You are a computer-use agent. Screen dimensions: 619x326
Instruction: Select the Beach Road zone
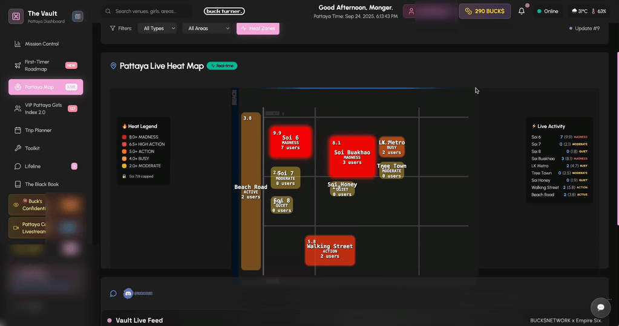pos(251,191)
